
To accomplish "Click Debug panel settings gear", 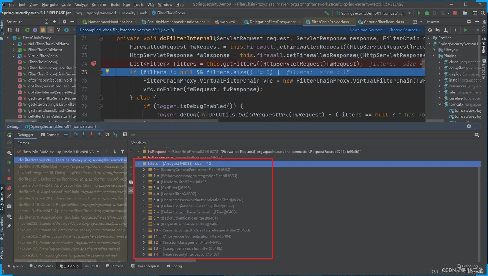I will click(469, 127).
